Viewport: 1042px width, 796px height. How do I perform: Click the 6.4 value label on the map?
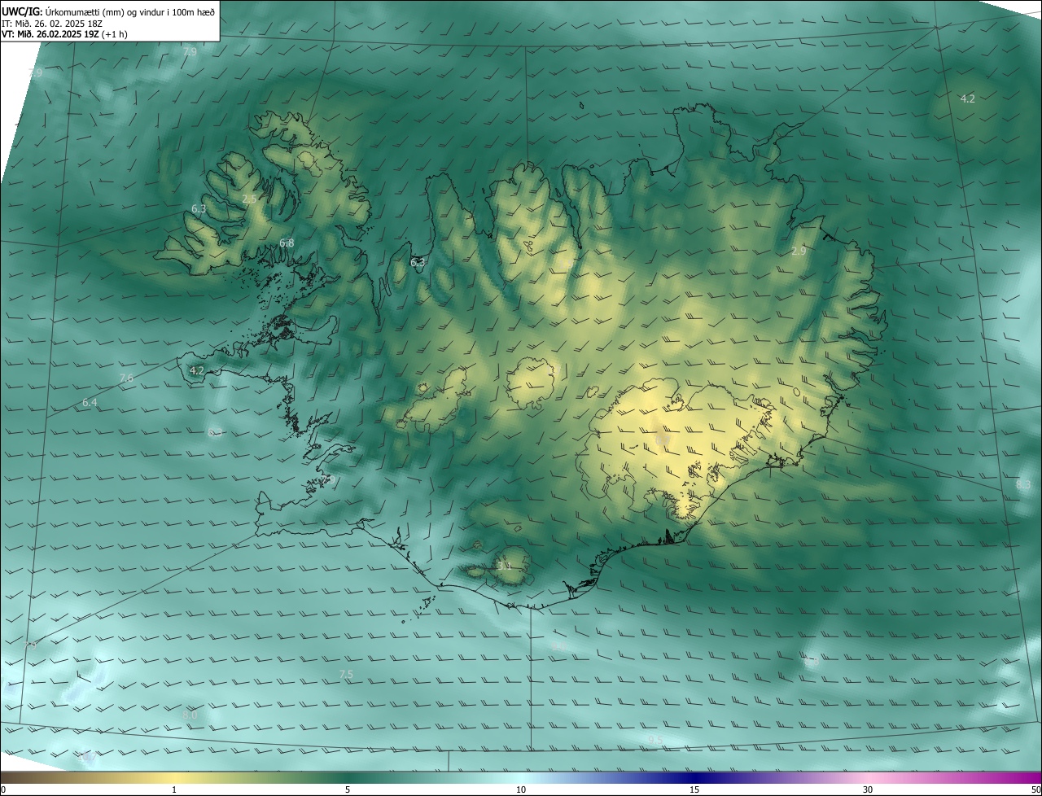pyautogui.click(x=90, y=403)
